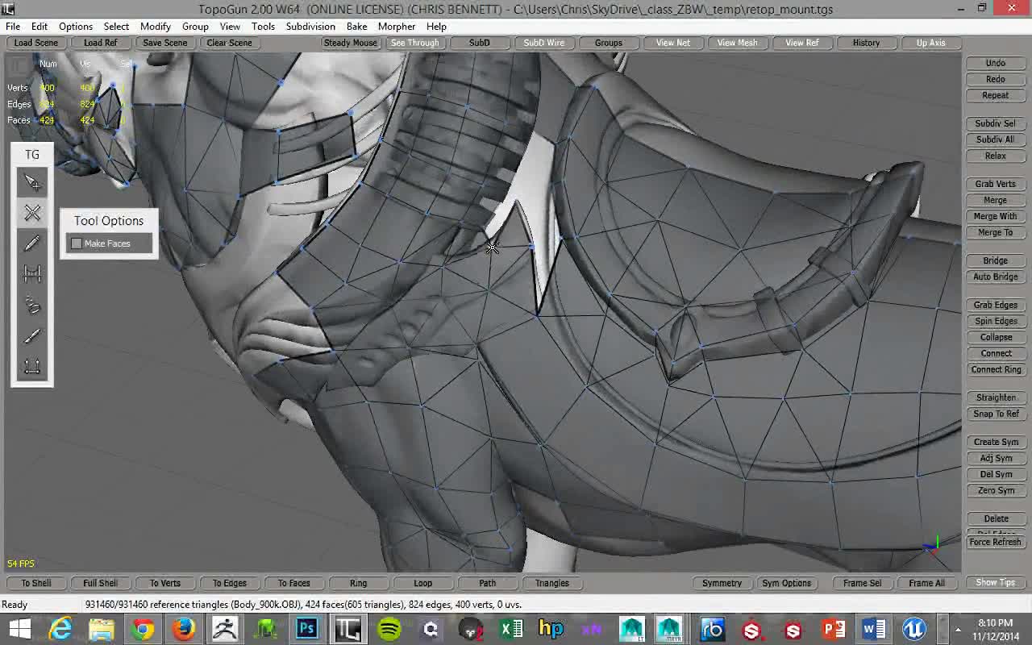Toggle Show Tips button
The image size is (1032, 645).
pos(996,582)
